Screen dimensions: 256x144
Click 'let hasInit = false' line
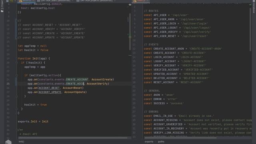(33, 50)
